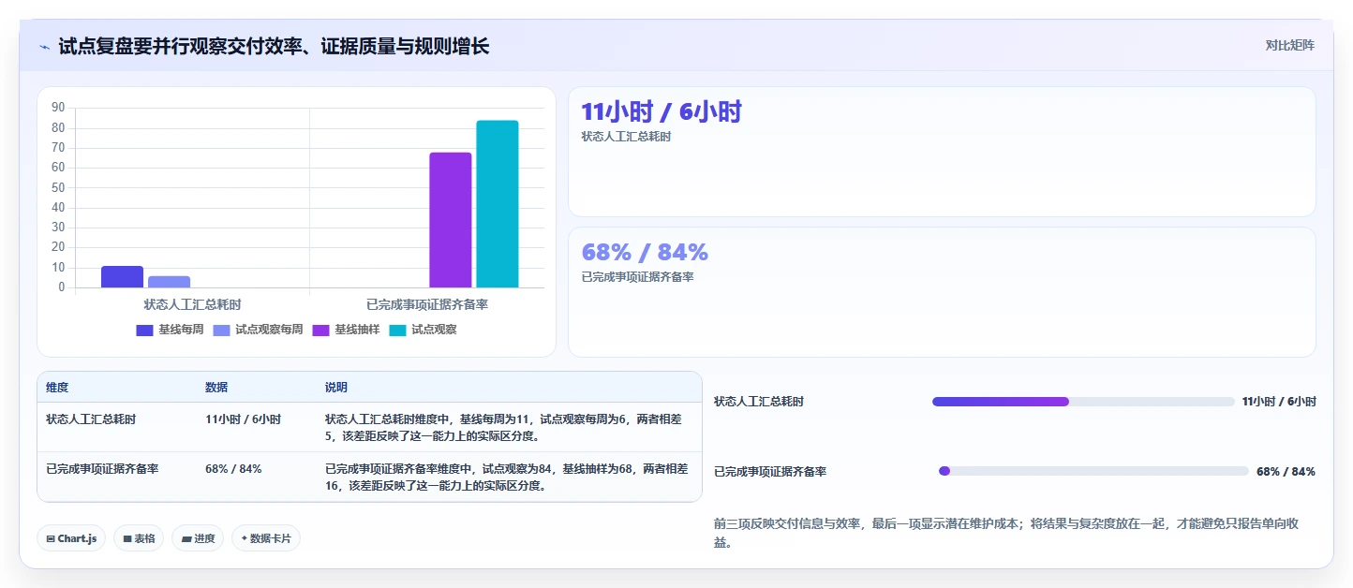This screenshot has width=1353, height=588.
Task: Click the 11小时 / 6小时 metric card value
Action: pos(662,111)
